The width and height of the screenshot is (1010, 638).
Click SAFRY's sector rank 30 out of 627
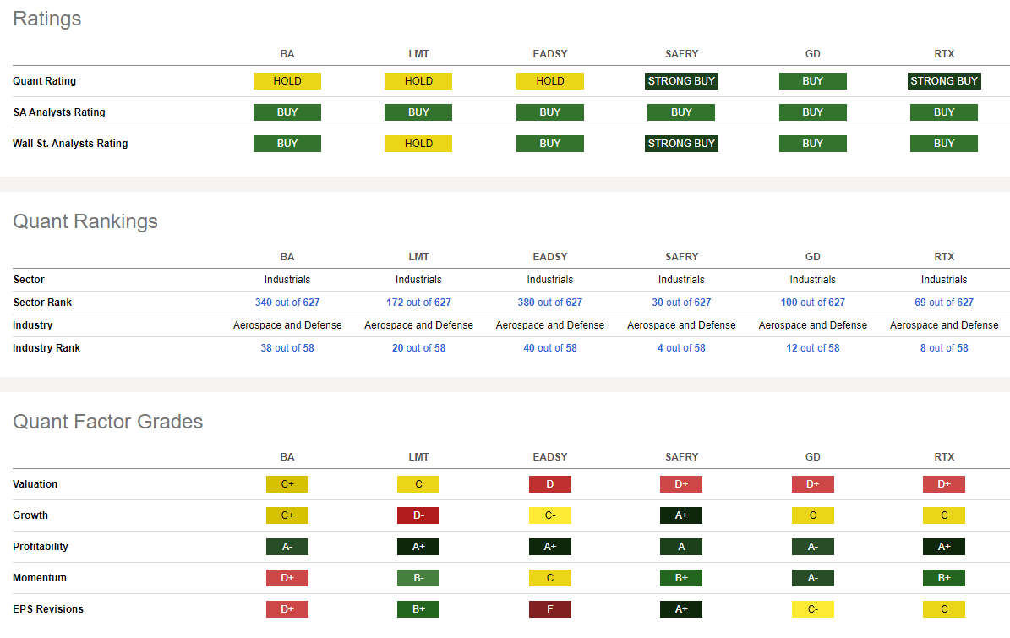coord(681,303)
